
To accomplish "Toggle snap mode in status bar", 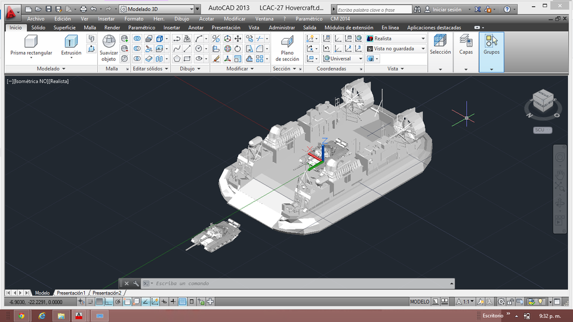I will [x=90, y=302].
